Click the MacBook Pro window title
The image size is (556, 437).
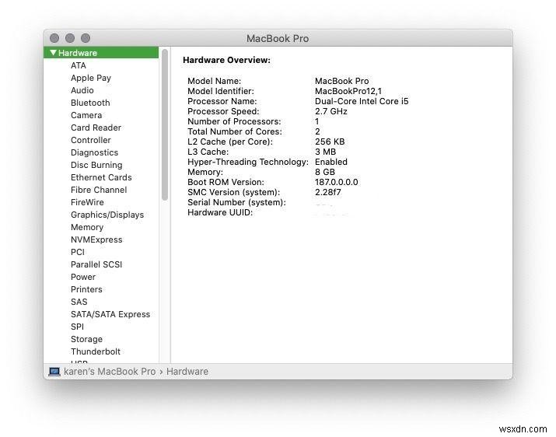coord(278,38)
